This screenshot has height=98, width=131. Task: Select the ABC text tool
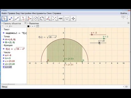coord(61,19)
